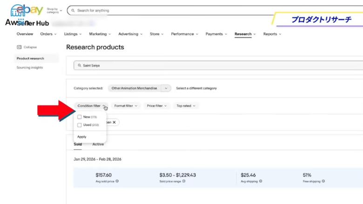Expand the Other Animation Merchandise category dropdown
The height and width of the screenshot is (204, 363).
(x=166, y=88)
